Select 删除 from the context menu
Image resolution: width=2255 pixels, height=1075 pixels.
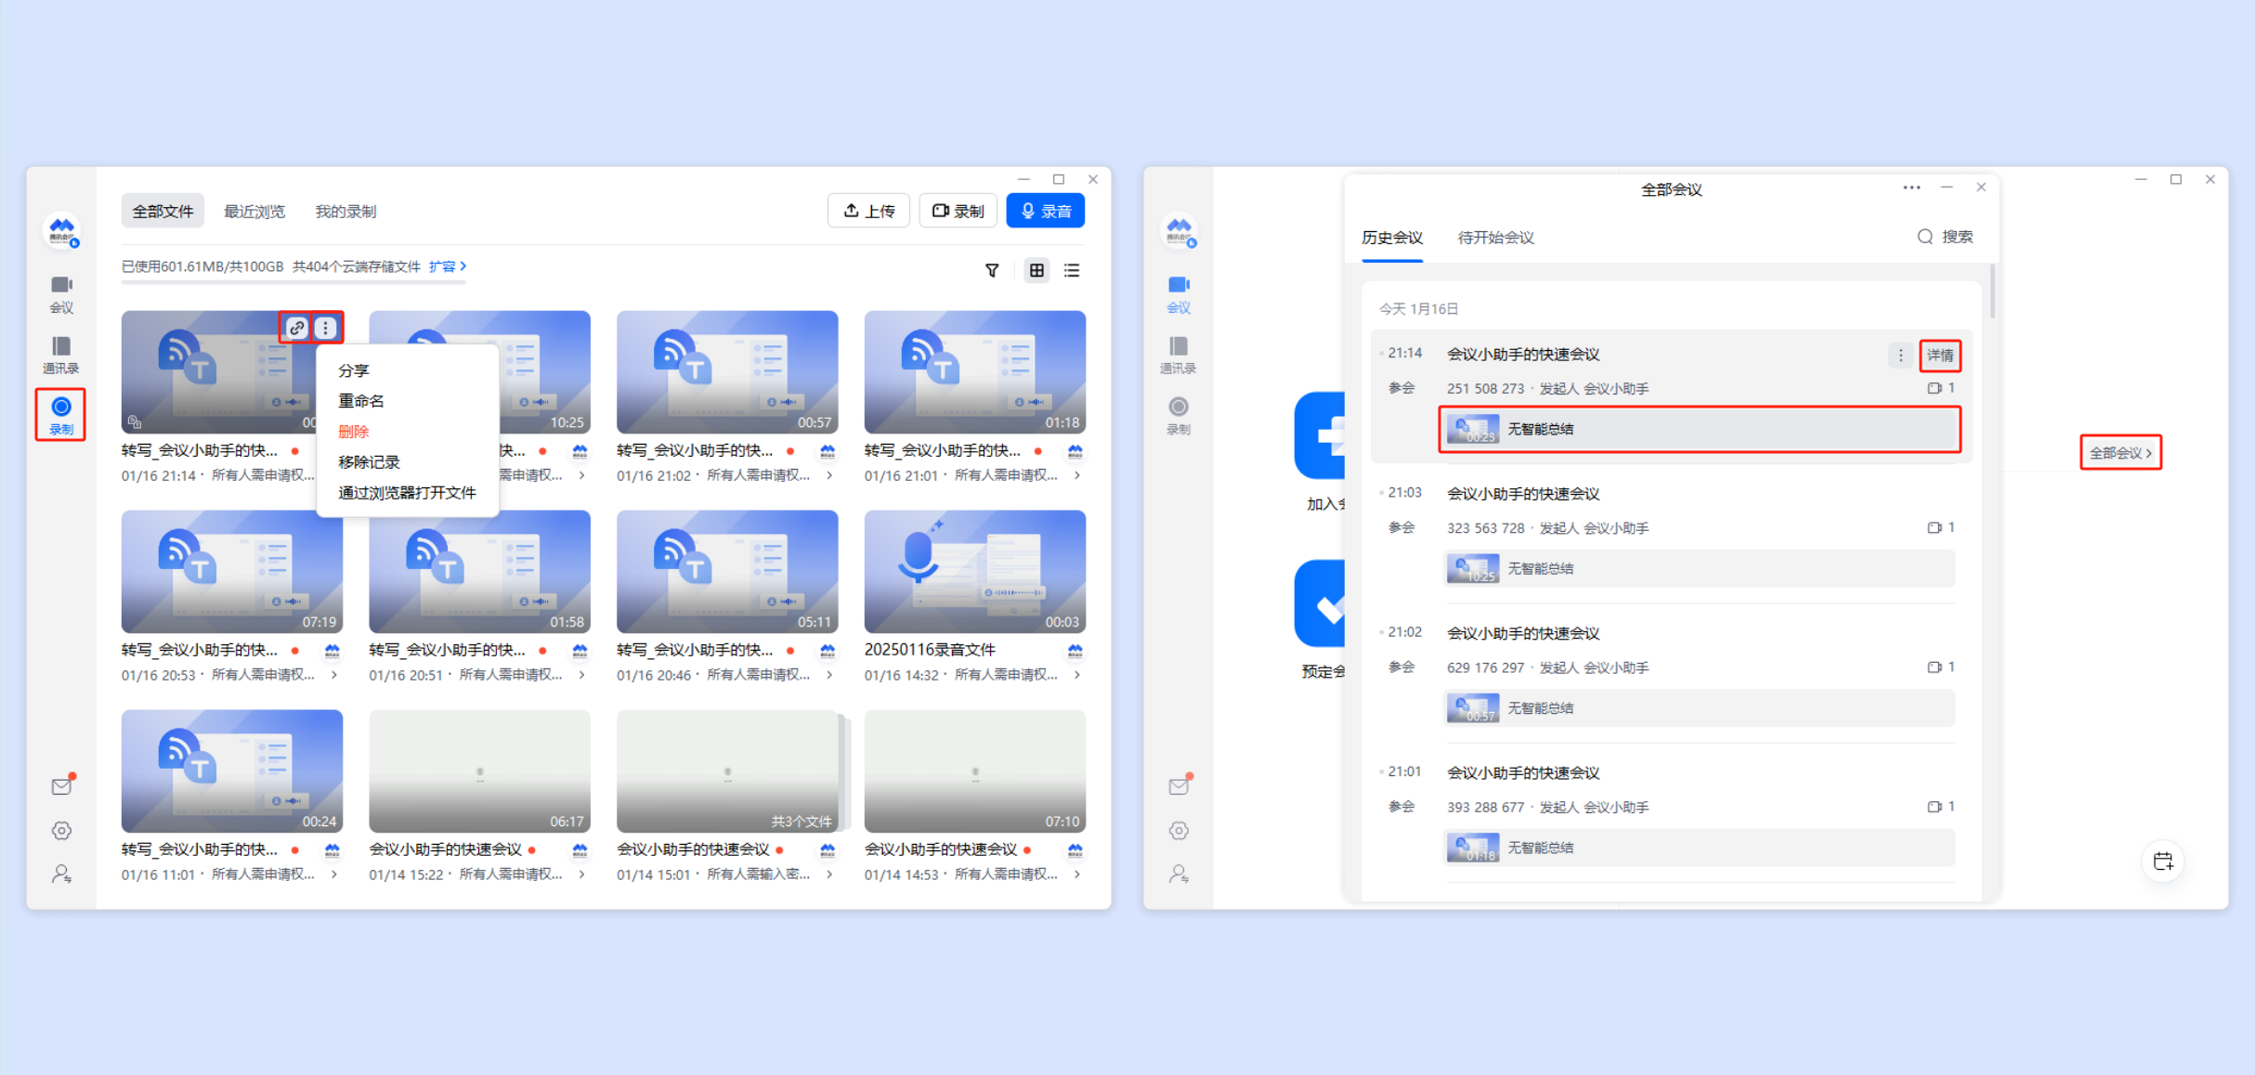click(x=354, y=432)
